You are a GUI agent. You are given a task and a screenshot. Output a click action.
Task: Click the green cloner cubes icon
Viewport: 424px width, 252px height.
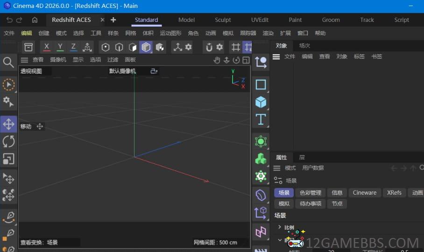261,159
